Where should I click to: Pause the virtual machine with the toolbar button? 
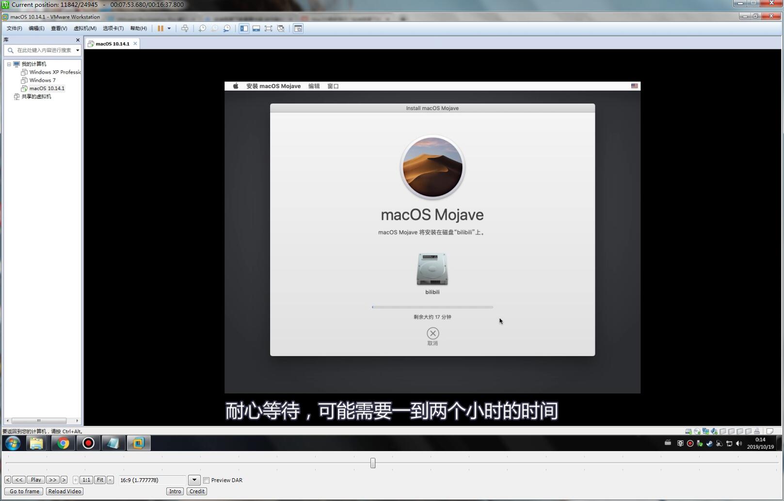coord(160,29)
